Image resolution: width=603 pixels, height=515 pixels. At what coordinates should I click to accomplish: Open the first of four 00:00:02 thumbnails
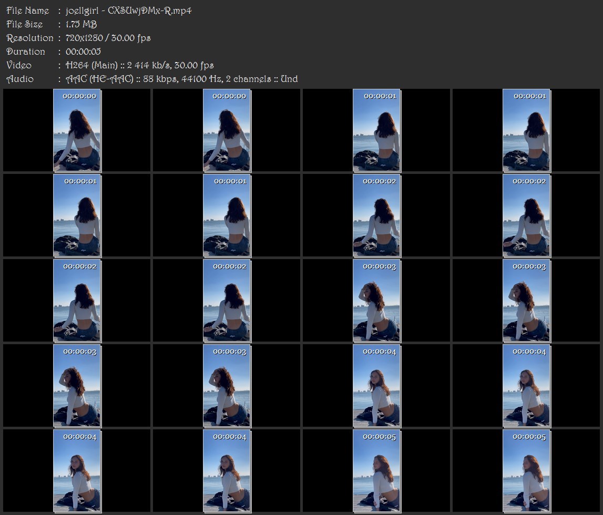377,215
